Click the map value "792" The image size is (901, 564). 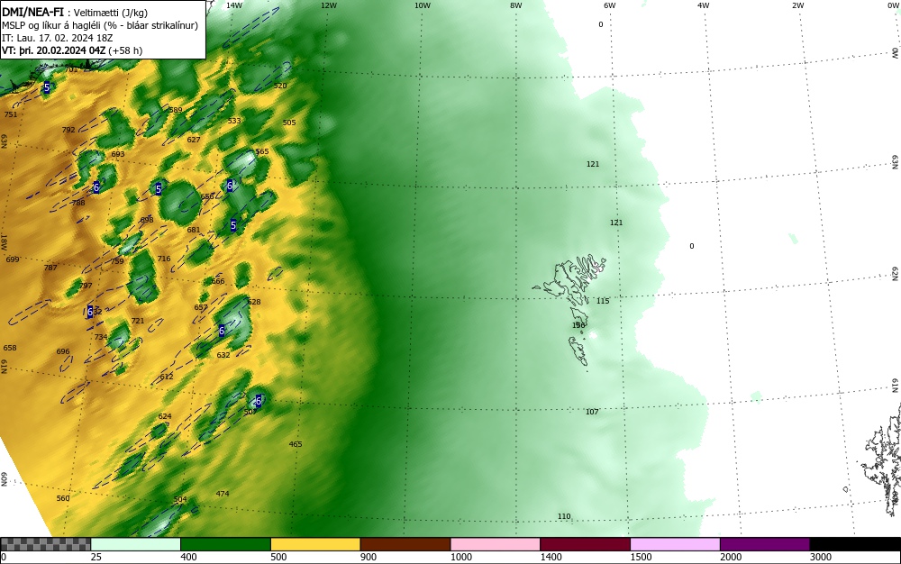(x=68, y=130)
